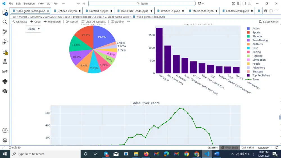Click Spaces: 4 indentation setting
Image resolution: width=281 pixels, height=158 pixels.
coord(212,148)
